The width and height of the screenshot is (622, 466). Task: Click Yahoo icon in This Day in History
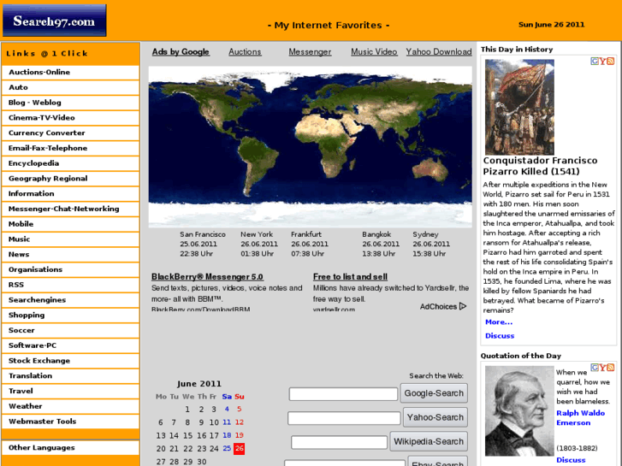click(x=602, y=61)
